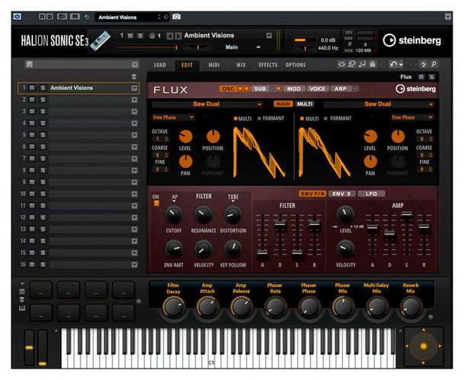
Task: Open the MIX tab
Action: 241,65
